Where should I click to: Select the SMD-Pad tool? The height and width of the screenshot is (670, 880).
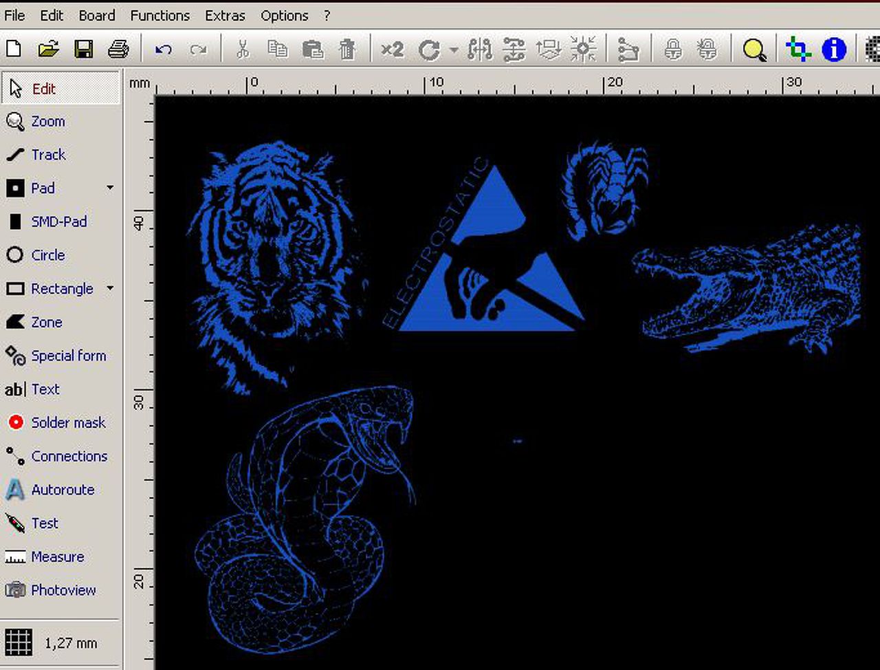point(60,221)
